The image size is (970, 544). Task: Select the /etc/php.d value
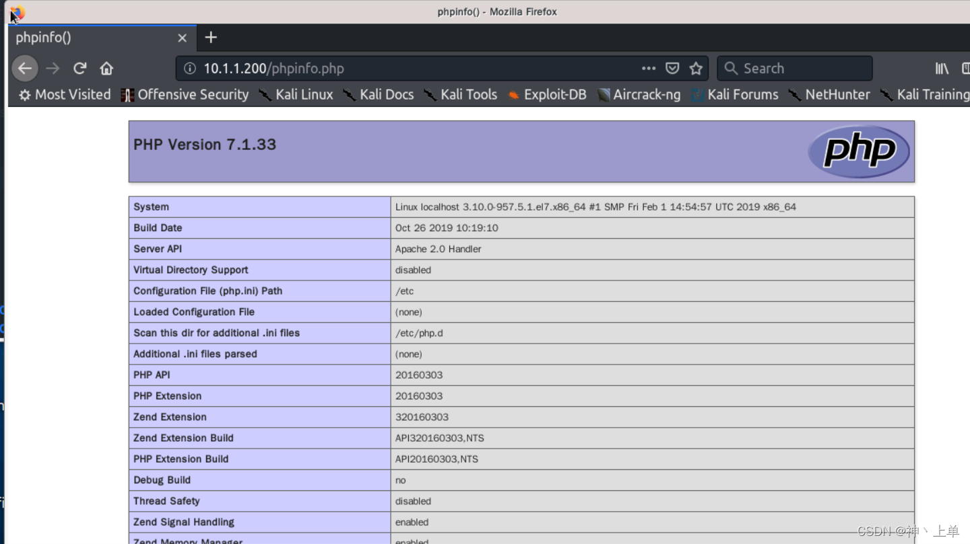(x=419, y=333)
